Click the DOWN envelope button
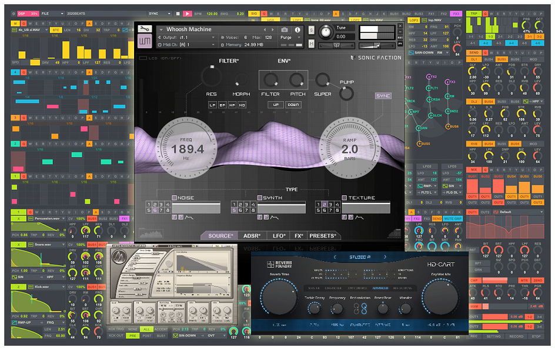The height and width of the screenshot is (350, 555). [293, 105]
